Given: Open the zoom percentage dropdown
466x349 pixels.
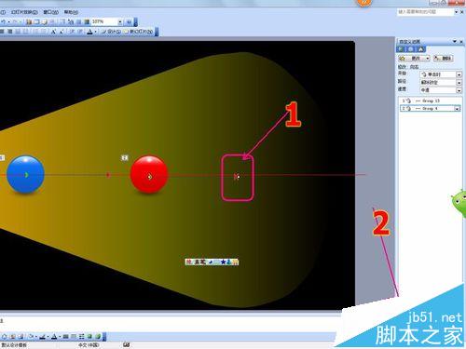Looking at the screenshot, I should click(120, 21).
